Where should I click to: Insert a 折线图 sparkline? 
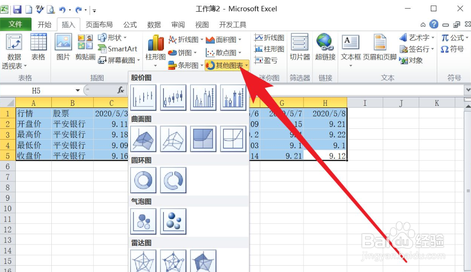pyautogui.click(x=269, y=37)
